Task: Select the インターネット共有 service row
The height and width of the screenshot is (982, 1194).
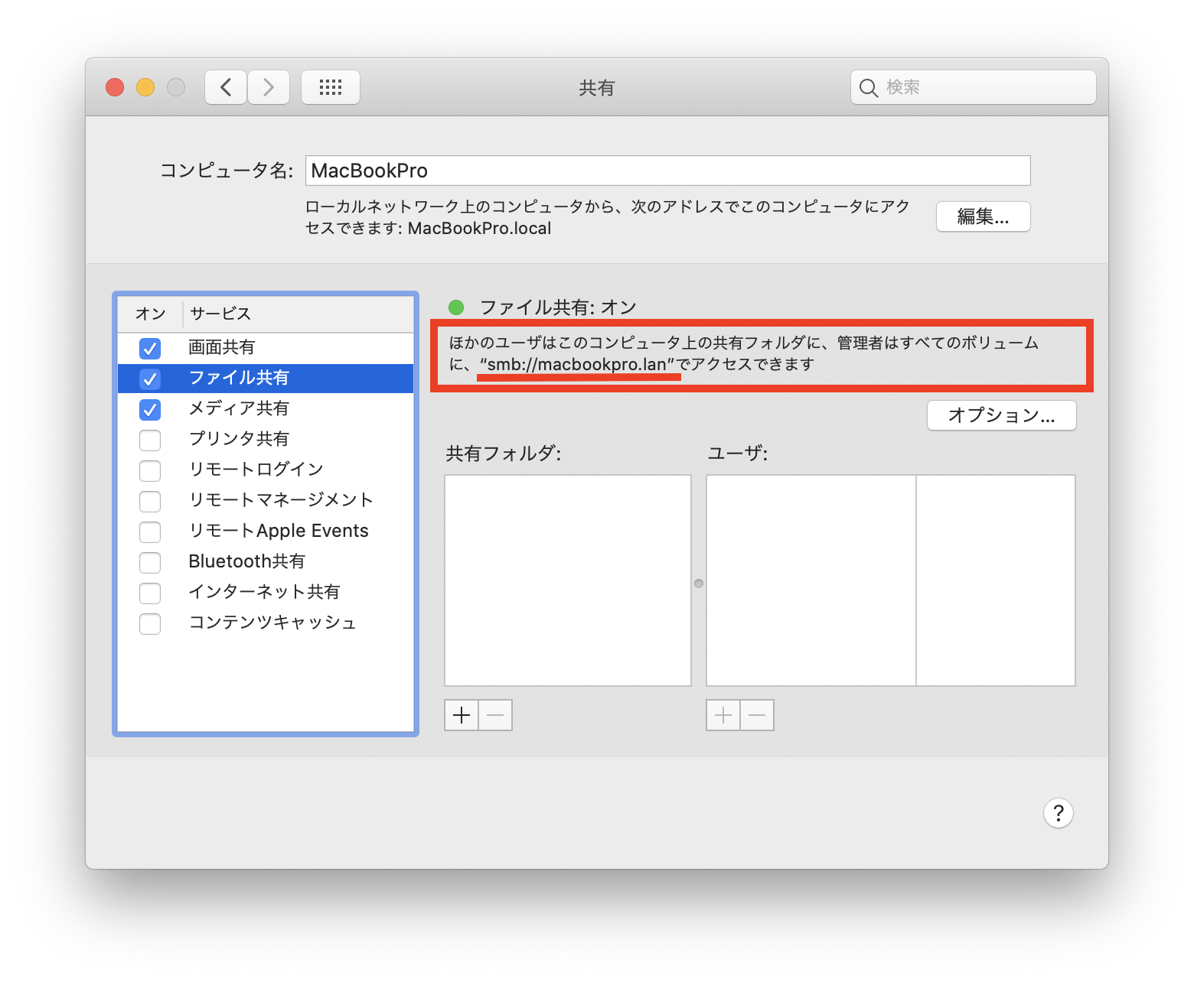Action: click(266, 593)
